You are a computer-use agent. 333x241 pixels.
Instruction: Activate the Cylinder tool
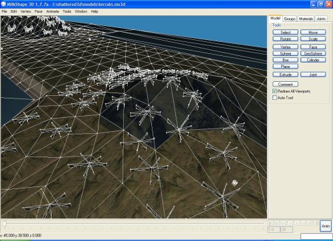[313, 60]
